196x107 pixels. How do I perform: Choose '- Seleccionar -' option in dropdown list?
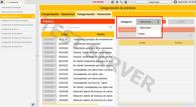pyautogui.click(x=149, y=28)
